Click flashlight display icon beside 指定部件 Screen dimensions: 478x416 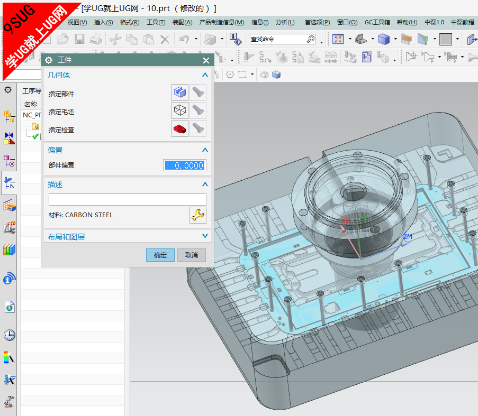pos(198,92)
